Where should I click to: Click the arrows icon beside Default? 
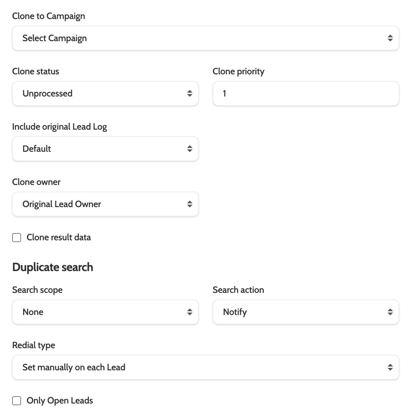(x=189, y=149)
